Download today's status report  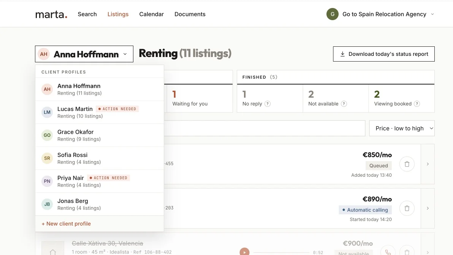pos(384,54)
